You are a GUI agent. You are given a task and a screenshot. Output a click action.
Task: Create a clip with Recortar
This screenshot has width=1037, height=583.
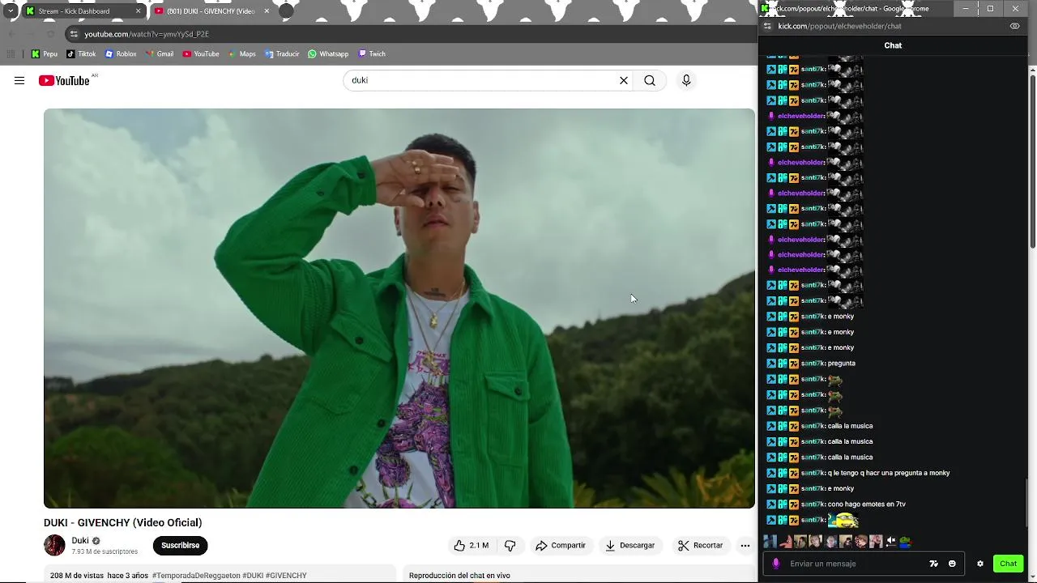(700, 546)
